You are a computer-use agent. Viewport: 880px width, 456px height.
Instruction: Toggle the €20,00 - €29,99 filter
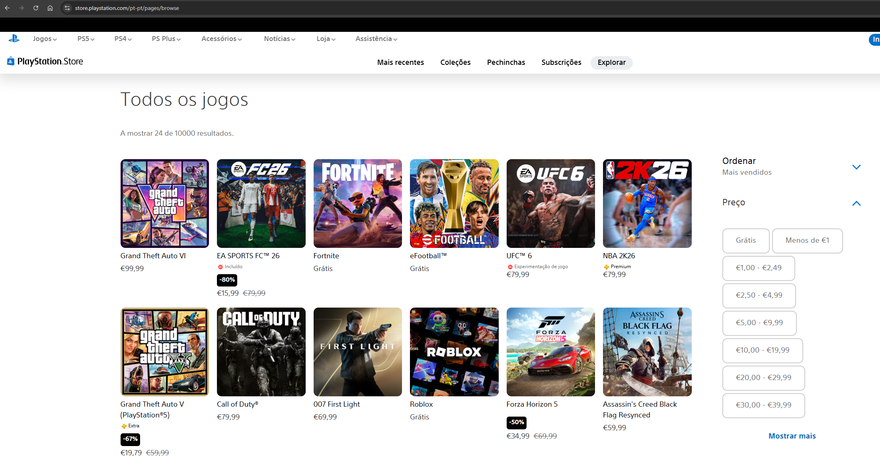763,378
